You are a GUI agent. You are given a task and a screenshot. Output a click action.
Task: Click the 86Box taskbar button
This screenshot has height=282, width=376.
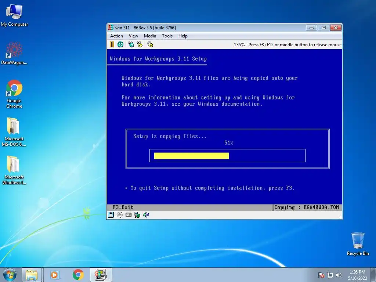101,275
